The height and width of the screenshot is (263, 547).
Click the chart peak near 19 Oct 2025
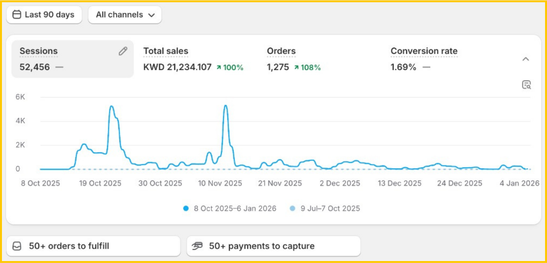(x=111, y=106)
